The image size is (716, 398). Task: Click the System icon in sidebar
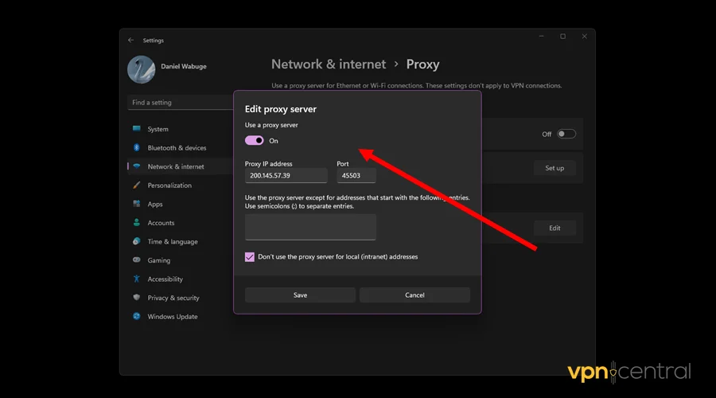(137, 129)
